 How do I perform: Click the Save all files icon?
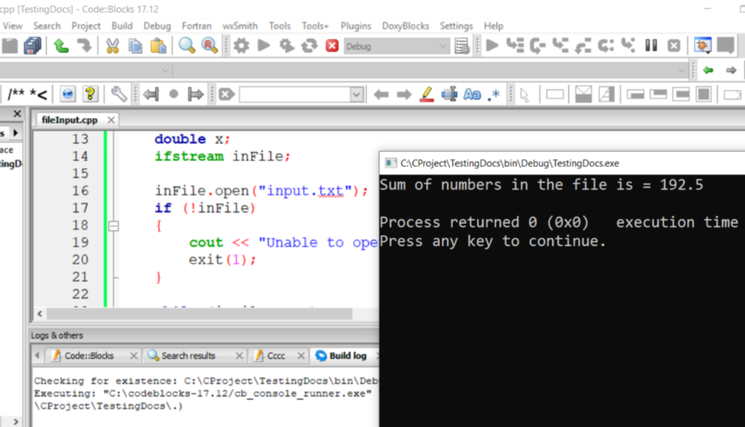[x=32, y=46]
